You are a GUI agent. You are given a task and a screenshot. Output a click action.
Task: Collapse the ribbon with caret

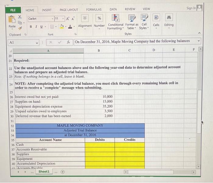[x=199, y=33]
